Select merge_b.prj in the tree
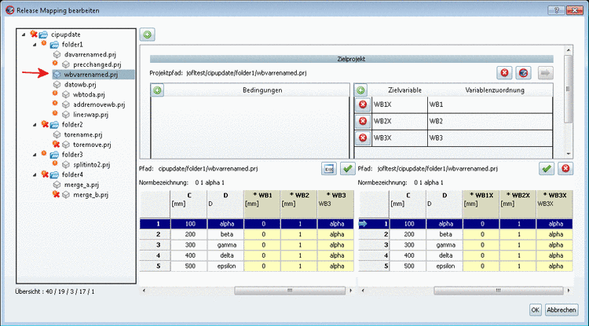589x326 pixels. pyautogui.click(x=92, y=194)
